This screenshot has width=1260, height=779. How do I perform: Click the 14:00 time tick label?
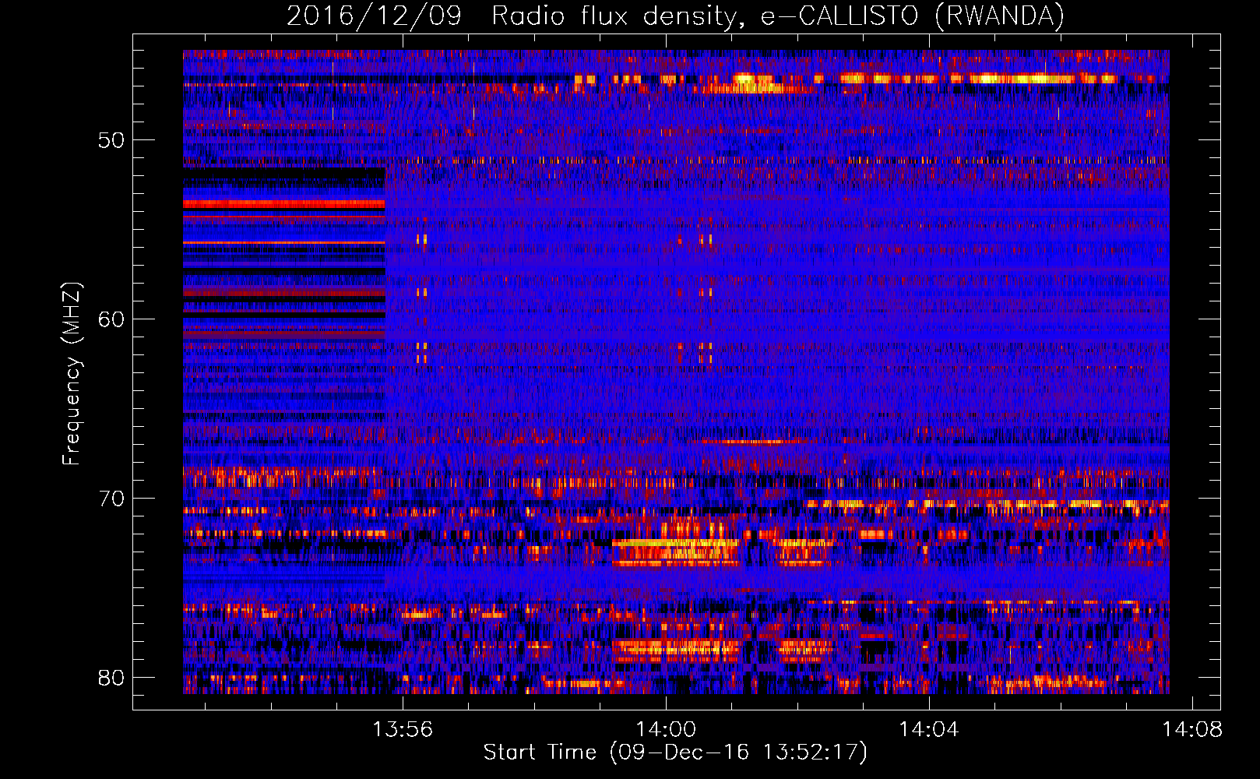tap(666, 730)
